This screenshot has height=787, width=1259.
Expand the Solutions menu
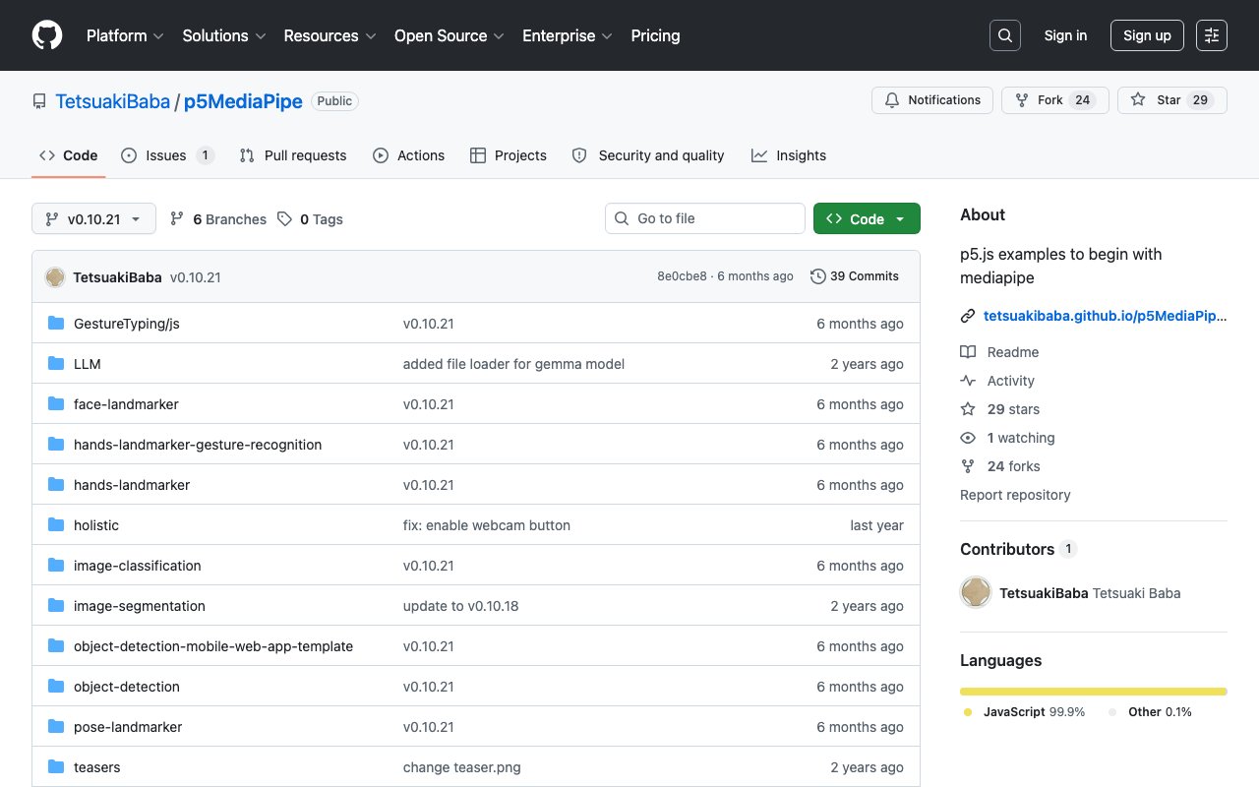224,35
